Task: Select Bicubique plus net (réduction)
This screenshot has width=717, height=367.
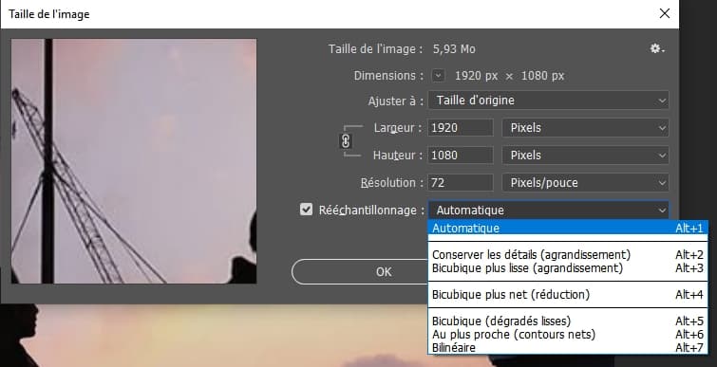Action: pyautogui.click(x=568, y=294)
